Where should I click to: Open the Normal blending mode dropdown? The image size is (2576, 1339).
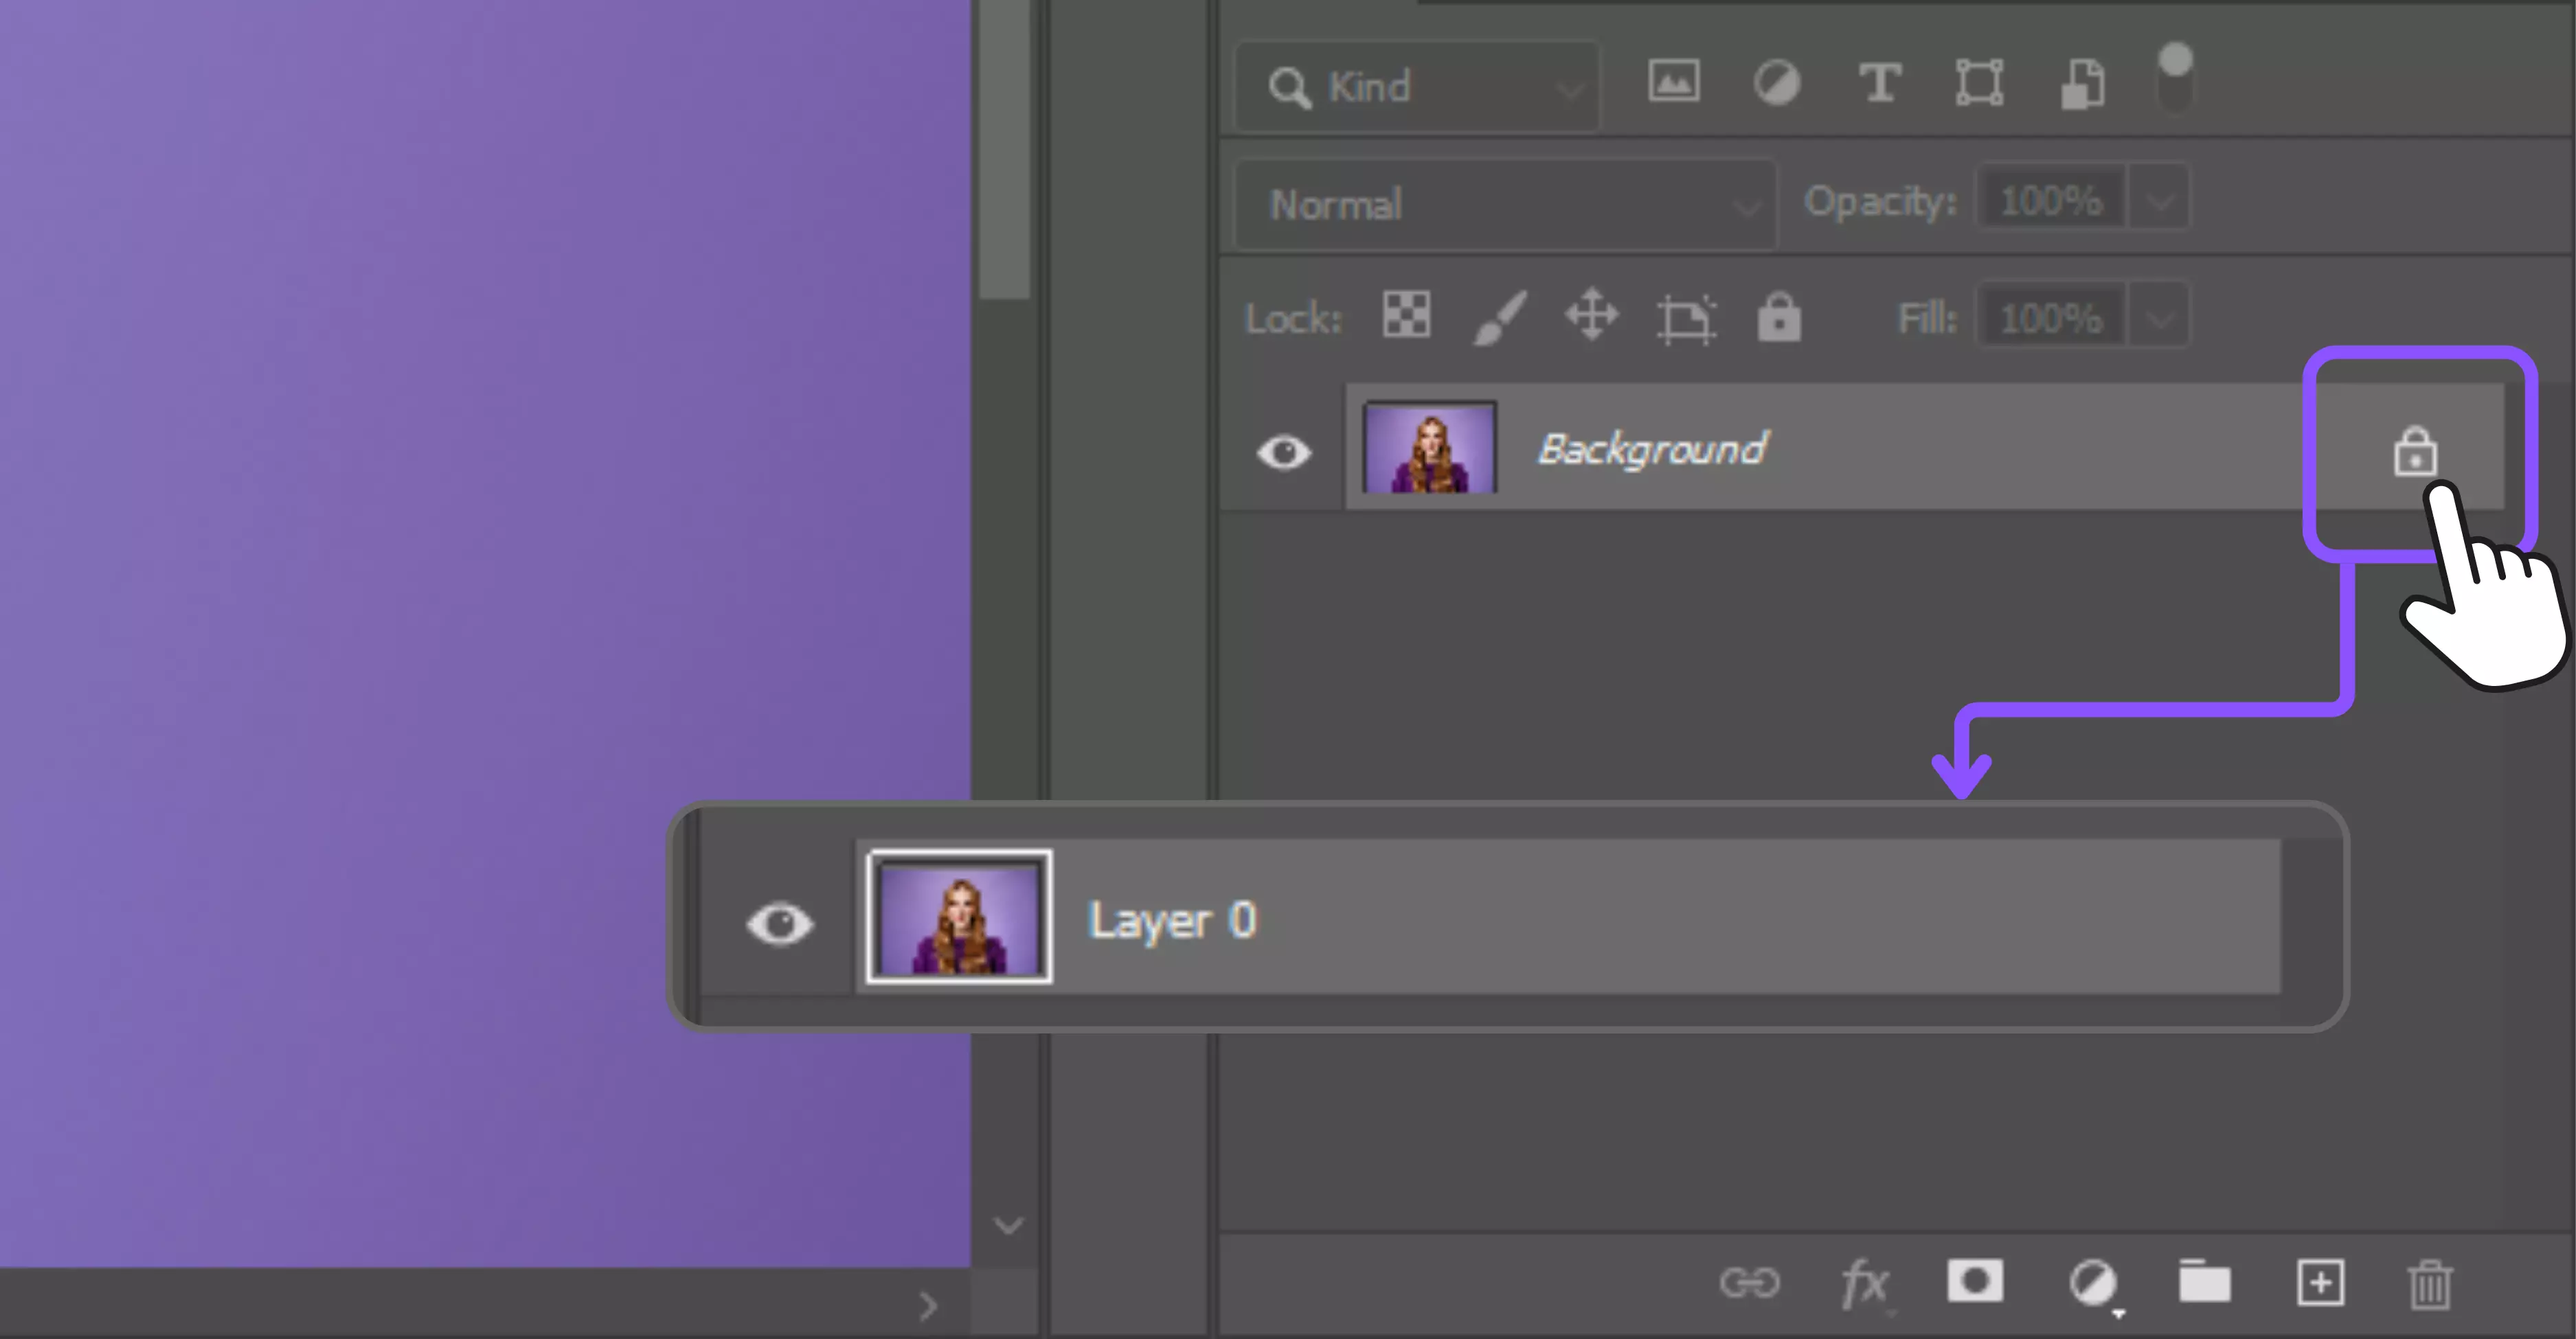(x=1506, y=205)
